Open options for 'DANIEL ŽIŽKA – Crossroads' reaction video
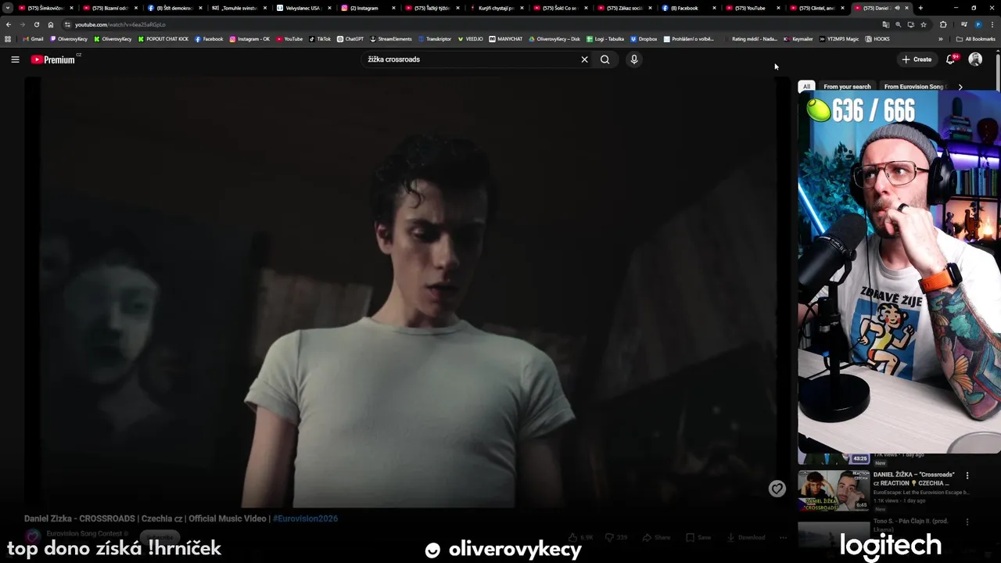 (x=967, y=475)
